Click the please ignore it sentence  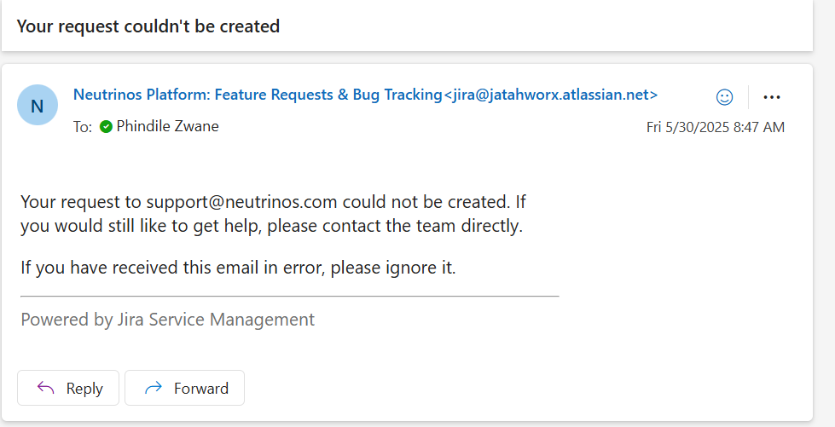click(x=238, y=268)
